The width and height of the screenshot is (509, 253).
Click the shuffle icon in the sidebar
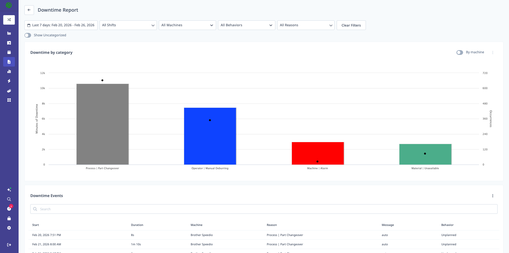[x=9, y=20]
